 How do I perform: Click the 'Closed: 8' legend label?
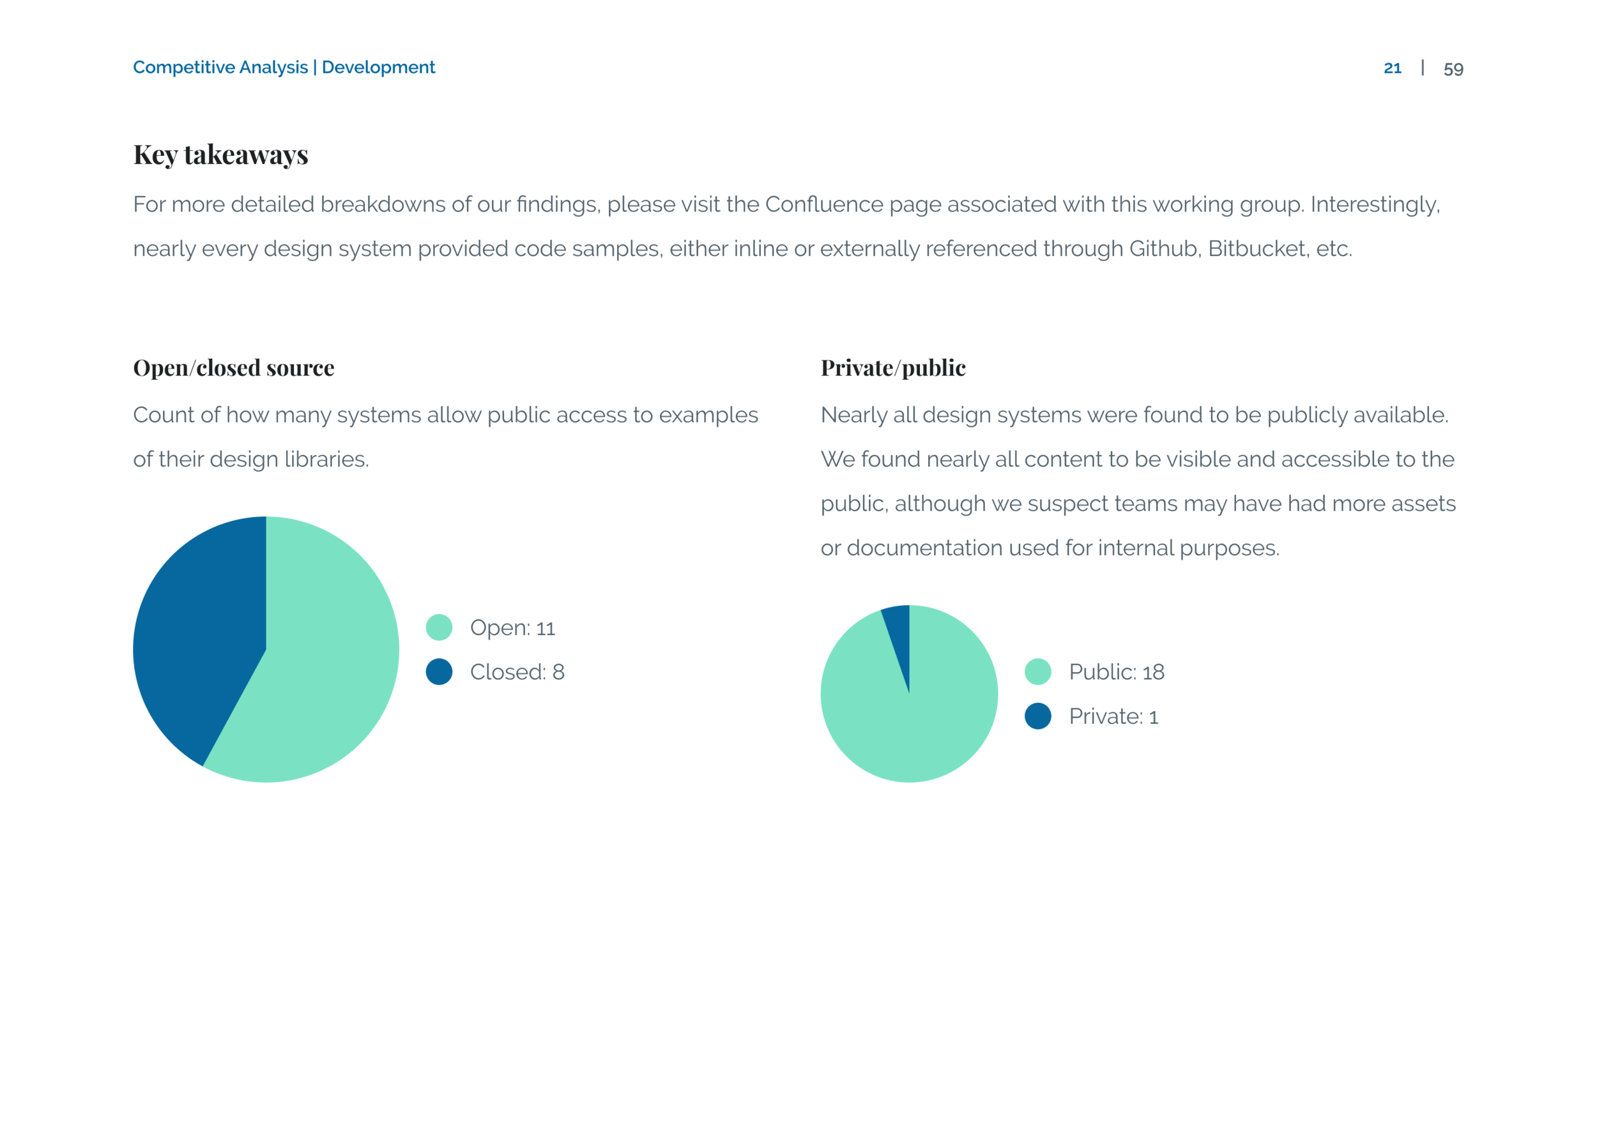517,672
